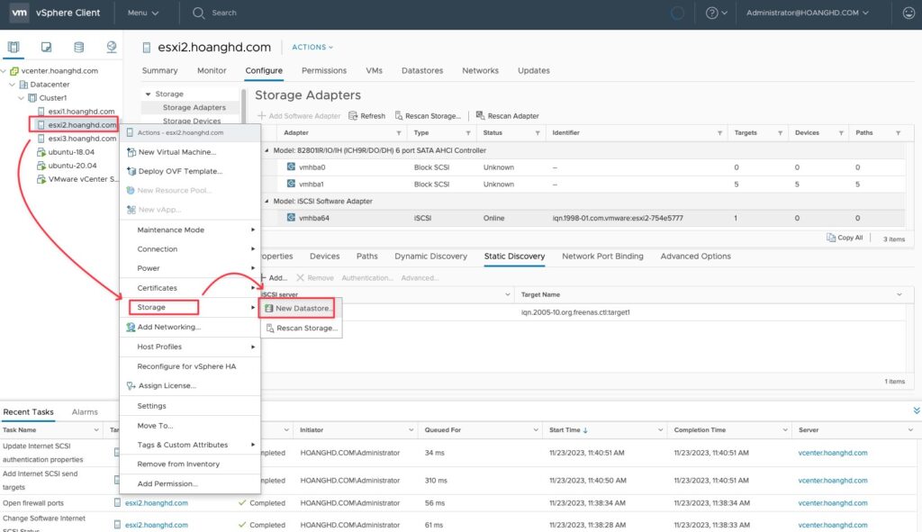Open vcenter.hoanghd.com link in first task row
Image resolution: width=922 pixels, height=532 pixels.
click(x=833, y=453)
